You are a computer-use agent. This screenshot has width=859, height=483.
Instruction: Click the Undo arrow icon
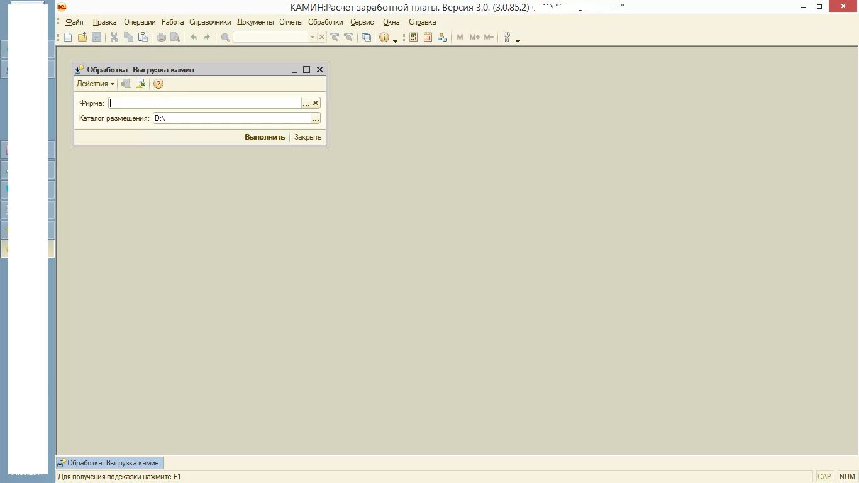[194, 37]
